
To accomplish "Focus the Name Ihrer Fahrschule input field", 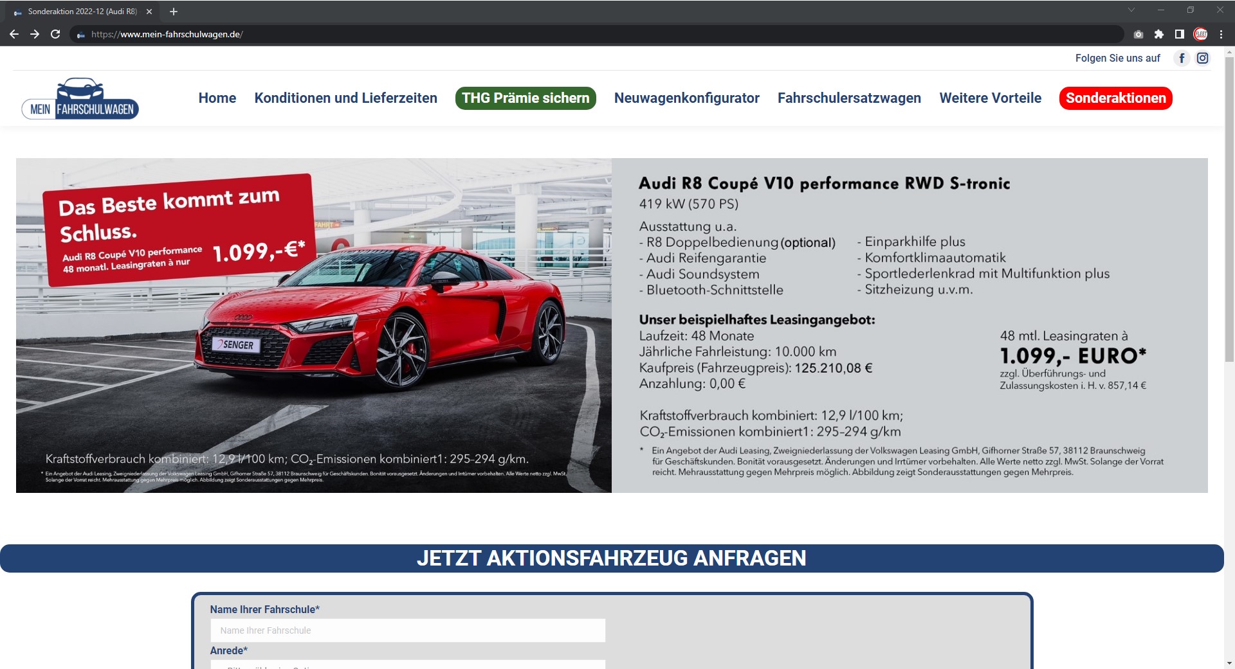I will click(408, 630).
